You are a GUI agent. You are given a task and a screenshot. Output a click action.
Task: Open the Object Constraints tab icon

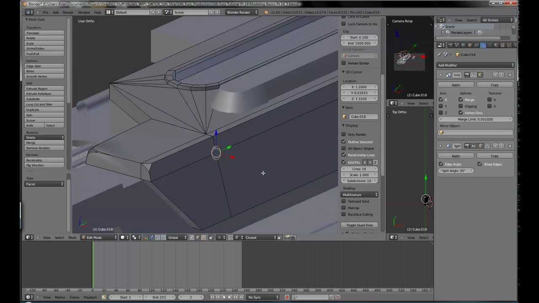pos(477,45)
